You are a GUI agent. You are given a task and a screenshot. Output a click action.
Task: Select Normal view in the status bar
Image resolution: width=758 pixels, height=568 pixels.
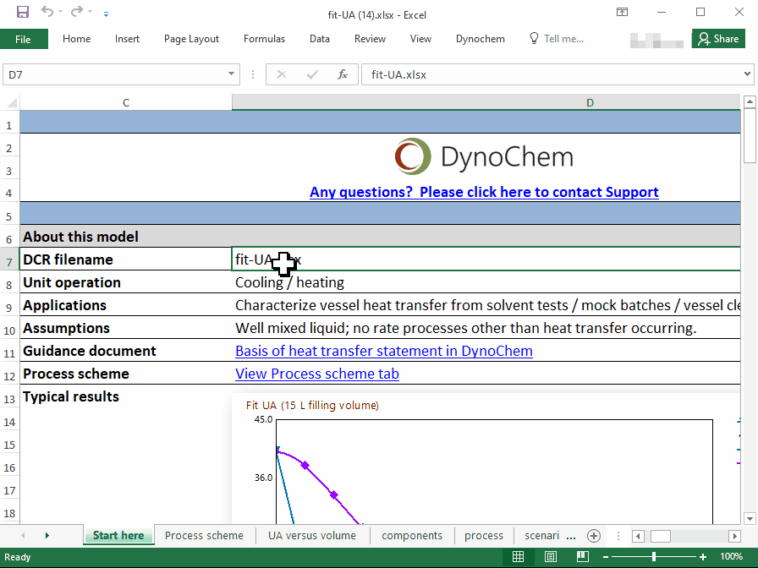point(518,557)
